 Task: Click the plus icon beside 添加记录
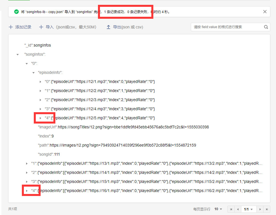[x=11, y=27]
